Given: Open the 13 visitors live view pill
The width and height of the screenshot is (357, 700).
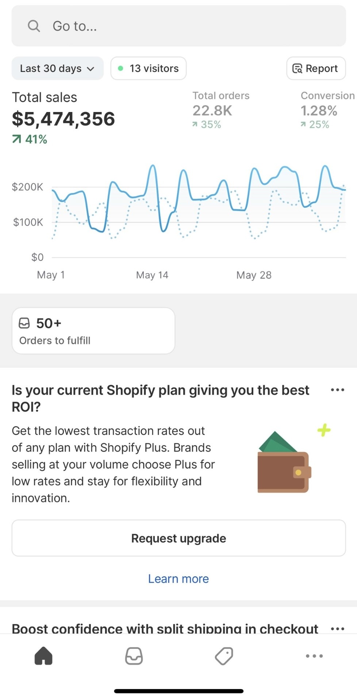Looking at the screenshot, I should pos(148,68).
